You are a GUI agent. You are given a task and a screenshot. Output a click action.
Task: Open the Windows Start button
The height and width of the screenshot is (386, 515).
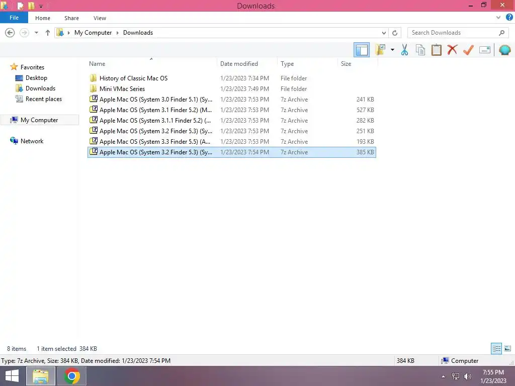[12, 376]
